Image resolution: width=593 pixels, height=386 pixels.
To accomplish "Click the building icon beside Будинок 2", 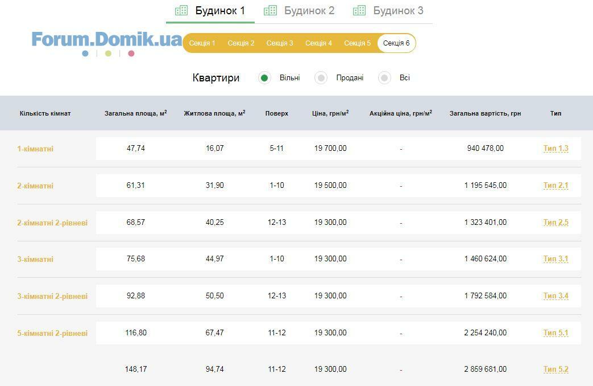I will pos(270,10).
